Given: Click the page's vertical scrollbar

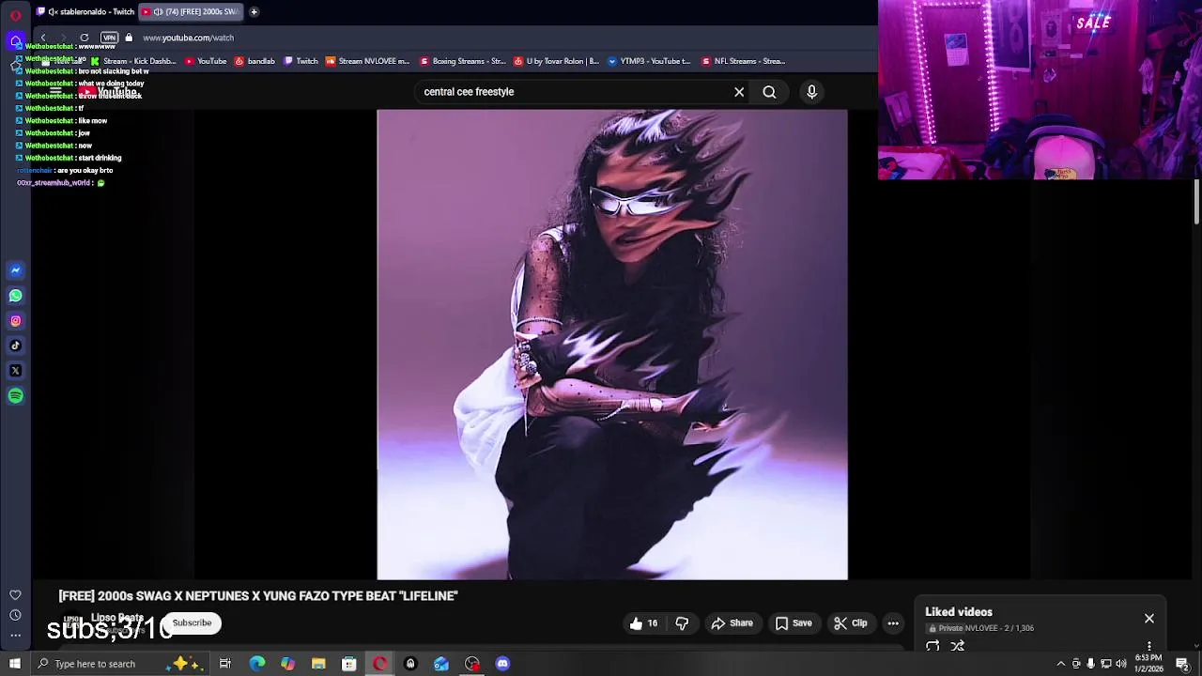Looking at the screenshot, I should [x=1196, y=203].
